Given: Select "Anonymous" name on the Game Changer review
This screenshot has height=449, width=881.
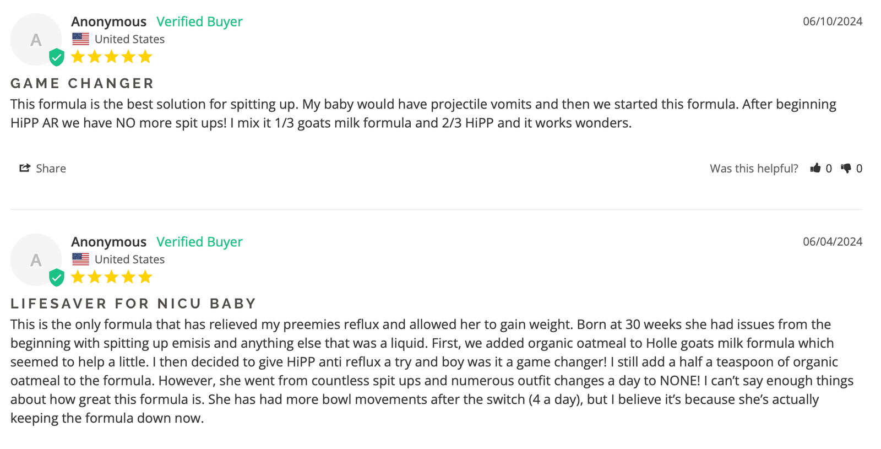Looking at the screenshot, I should tap(108, 21).
